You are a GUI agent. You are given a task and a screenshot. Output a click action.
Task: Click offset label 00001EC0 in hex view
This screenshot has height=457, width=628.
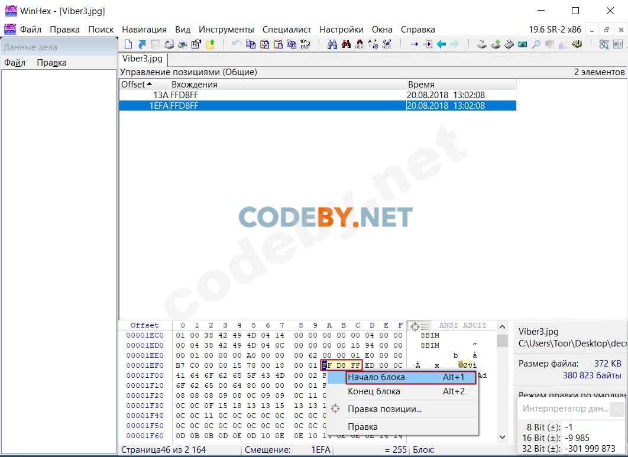[145, 335]
